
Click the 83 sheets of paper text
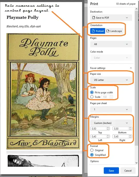click(x=126, y=4)
